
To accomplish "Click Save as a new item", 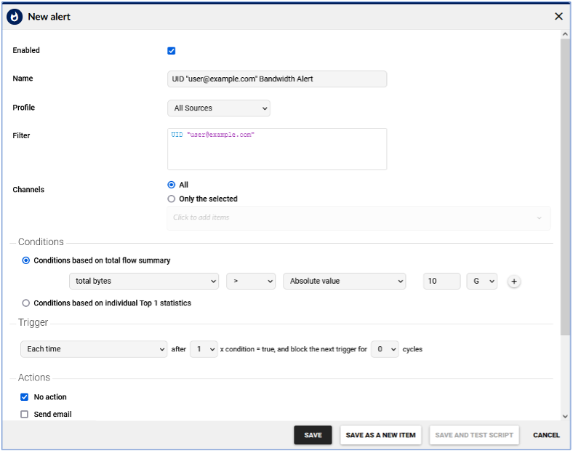I will [380, 435].
